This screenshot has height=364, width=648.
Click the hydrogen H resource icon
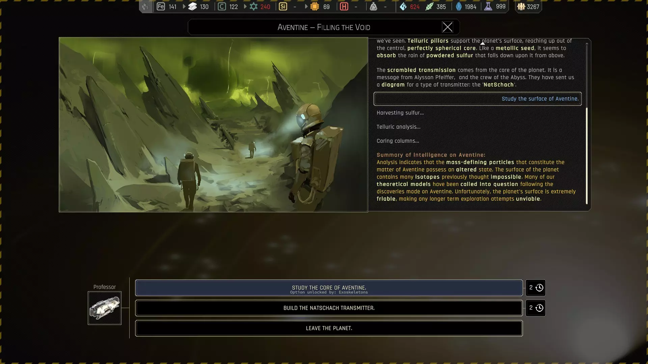point(344,6)
